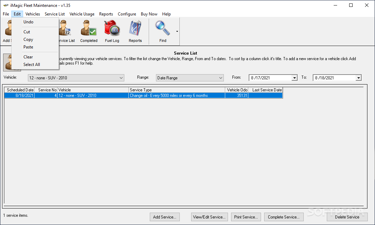Viewport: 375px width, 225px height.
Task: Click the '1 service items.' status text
Action: point(16,215)
